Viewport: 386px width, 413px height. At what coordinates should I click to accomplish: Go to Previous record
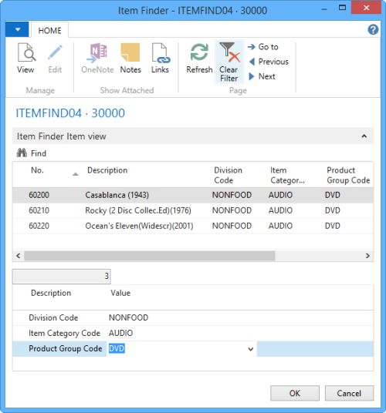click(x=269, y=62)
